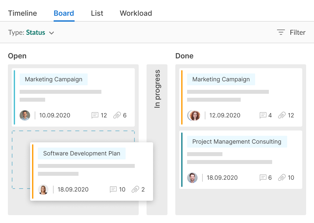
Task: Open the Project Management Consulting card title
Action: (237, 142)
